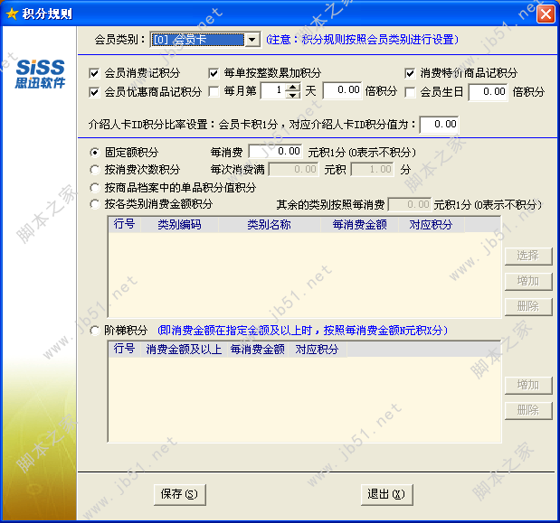The image size is (560, 523).
Task: Click the 退出(X) button
Action: pyautogui.click(x=386, y=494)
